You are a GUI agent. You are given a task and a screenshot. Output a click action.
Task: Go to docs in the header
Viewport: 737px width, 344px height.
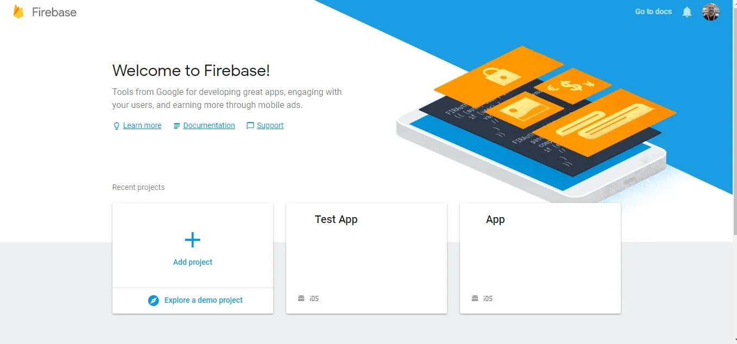(x=653, y=11)
